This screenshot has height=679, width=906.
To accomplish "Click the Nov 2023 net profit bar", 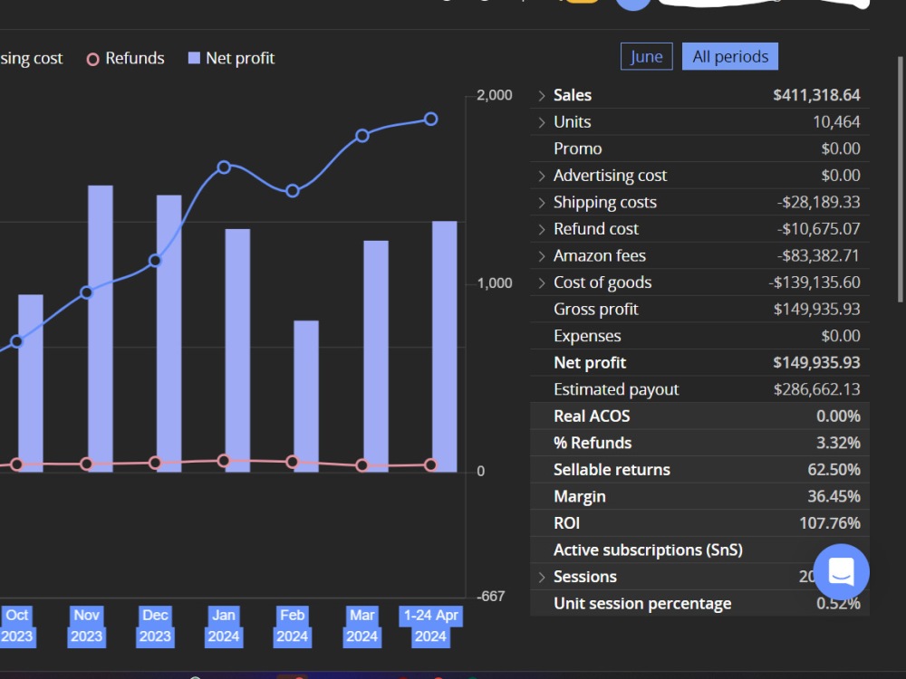I will point(100,329).
